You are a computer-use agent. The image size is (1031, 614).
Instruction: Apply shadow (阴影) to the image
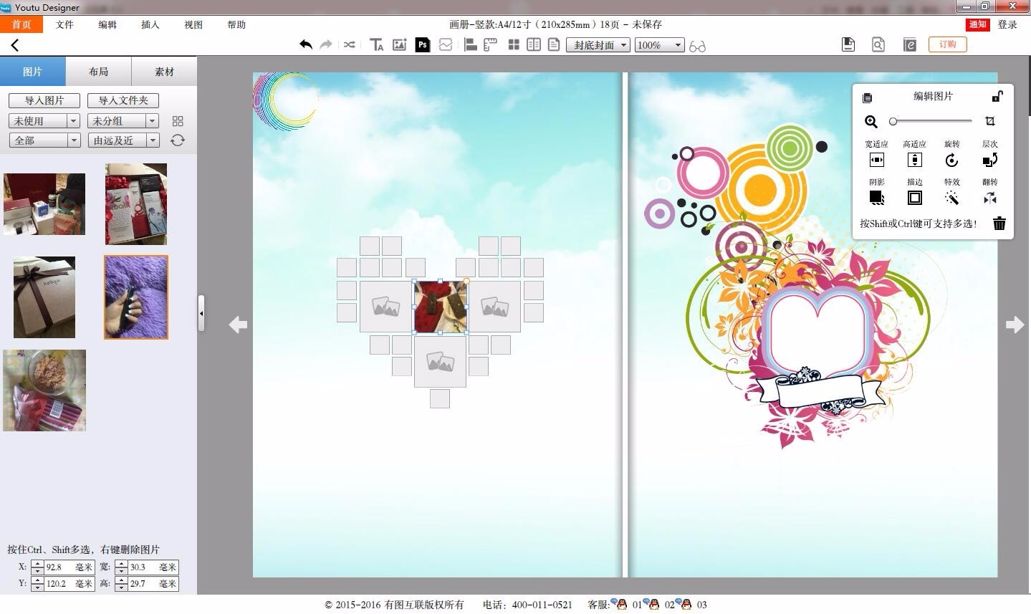click(876, 198)
